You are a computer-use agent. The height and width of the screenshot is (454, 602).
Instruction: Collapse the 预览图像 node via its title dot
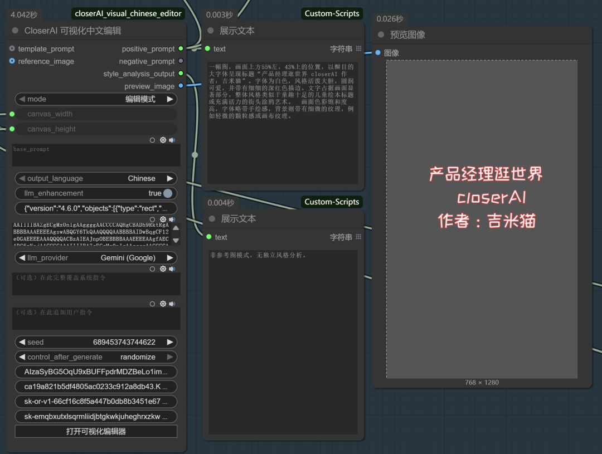point(381,35)
